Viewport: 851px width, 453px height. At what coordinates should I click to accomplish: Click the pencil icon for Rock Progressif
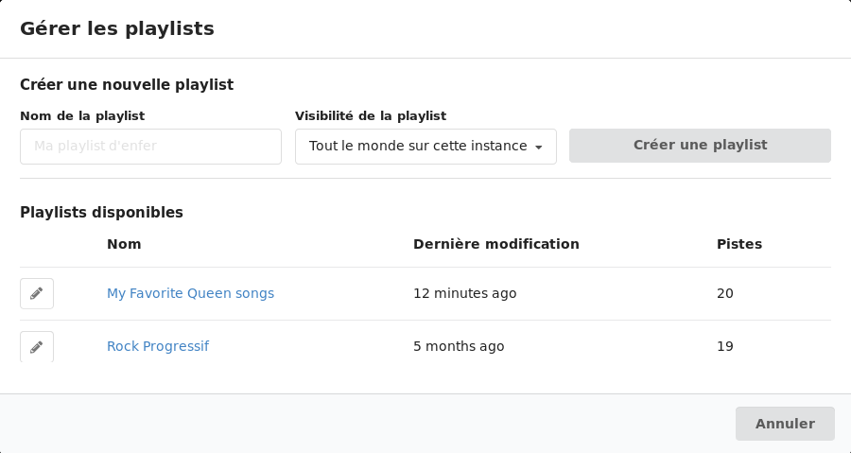(37, 347)
